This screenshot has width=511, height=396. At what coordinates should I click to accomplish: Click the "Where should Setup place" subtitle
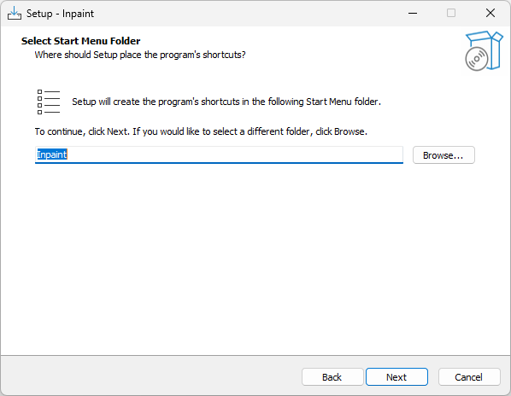[140, 55]
